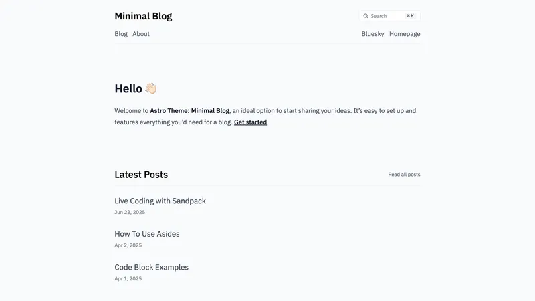The image size is (535, 301).
Task: Open the Homepage link
Action: (x=405, y=34)
